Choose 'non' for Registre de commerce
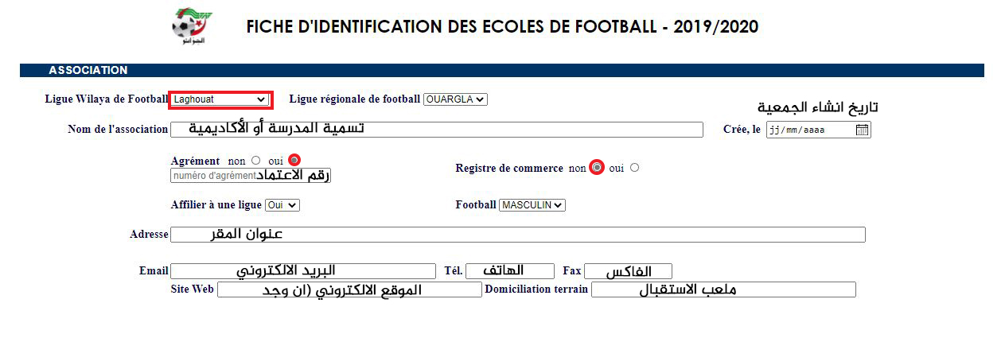The height and width of the screenshot is (338, 1005). tap(597, 168)
